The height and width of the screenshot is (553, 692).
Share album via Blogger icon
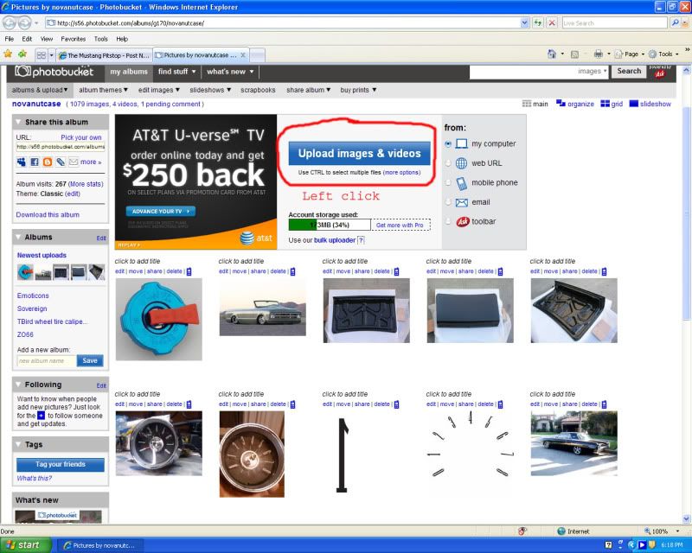pos(48,162)
